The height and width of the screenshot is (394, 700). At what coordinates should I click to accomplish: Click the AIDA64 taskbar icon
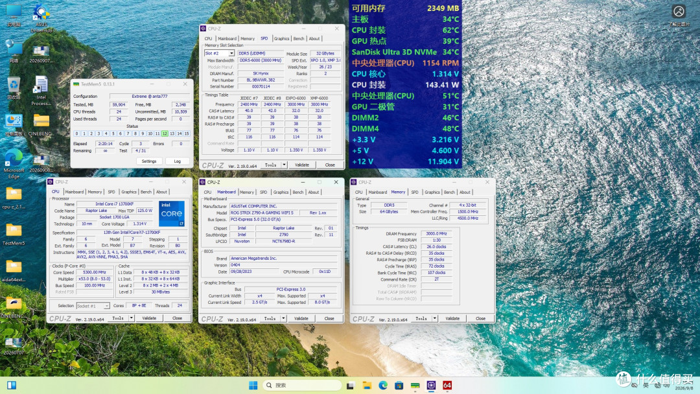447,385
